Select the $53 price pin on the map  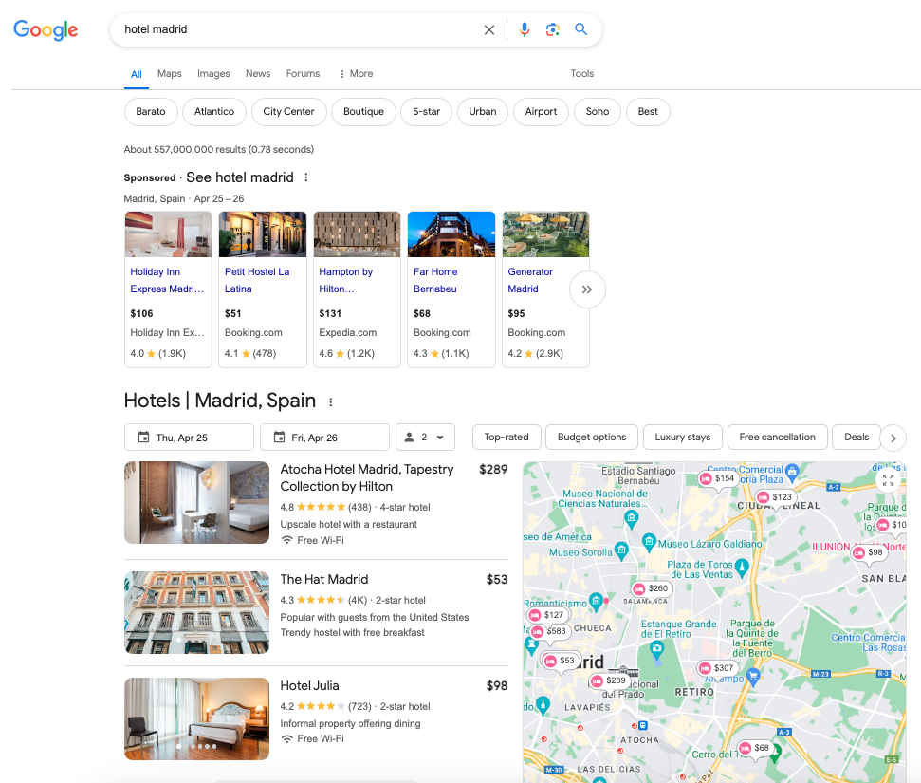click(x=559, y=660)
